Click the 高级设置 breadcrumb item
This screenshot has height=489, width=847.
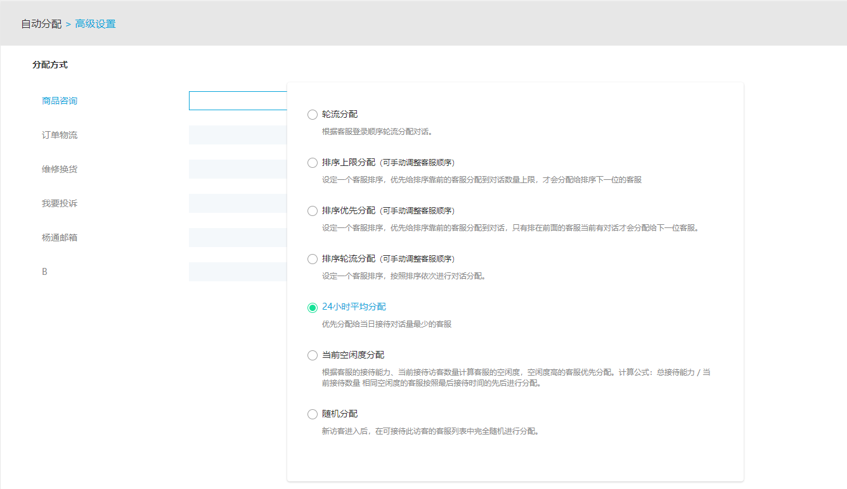click(x=95, y=24)
